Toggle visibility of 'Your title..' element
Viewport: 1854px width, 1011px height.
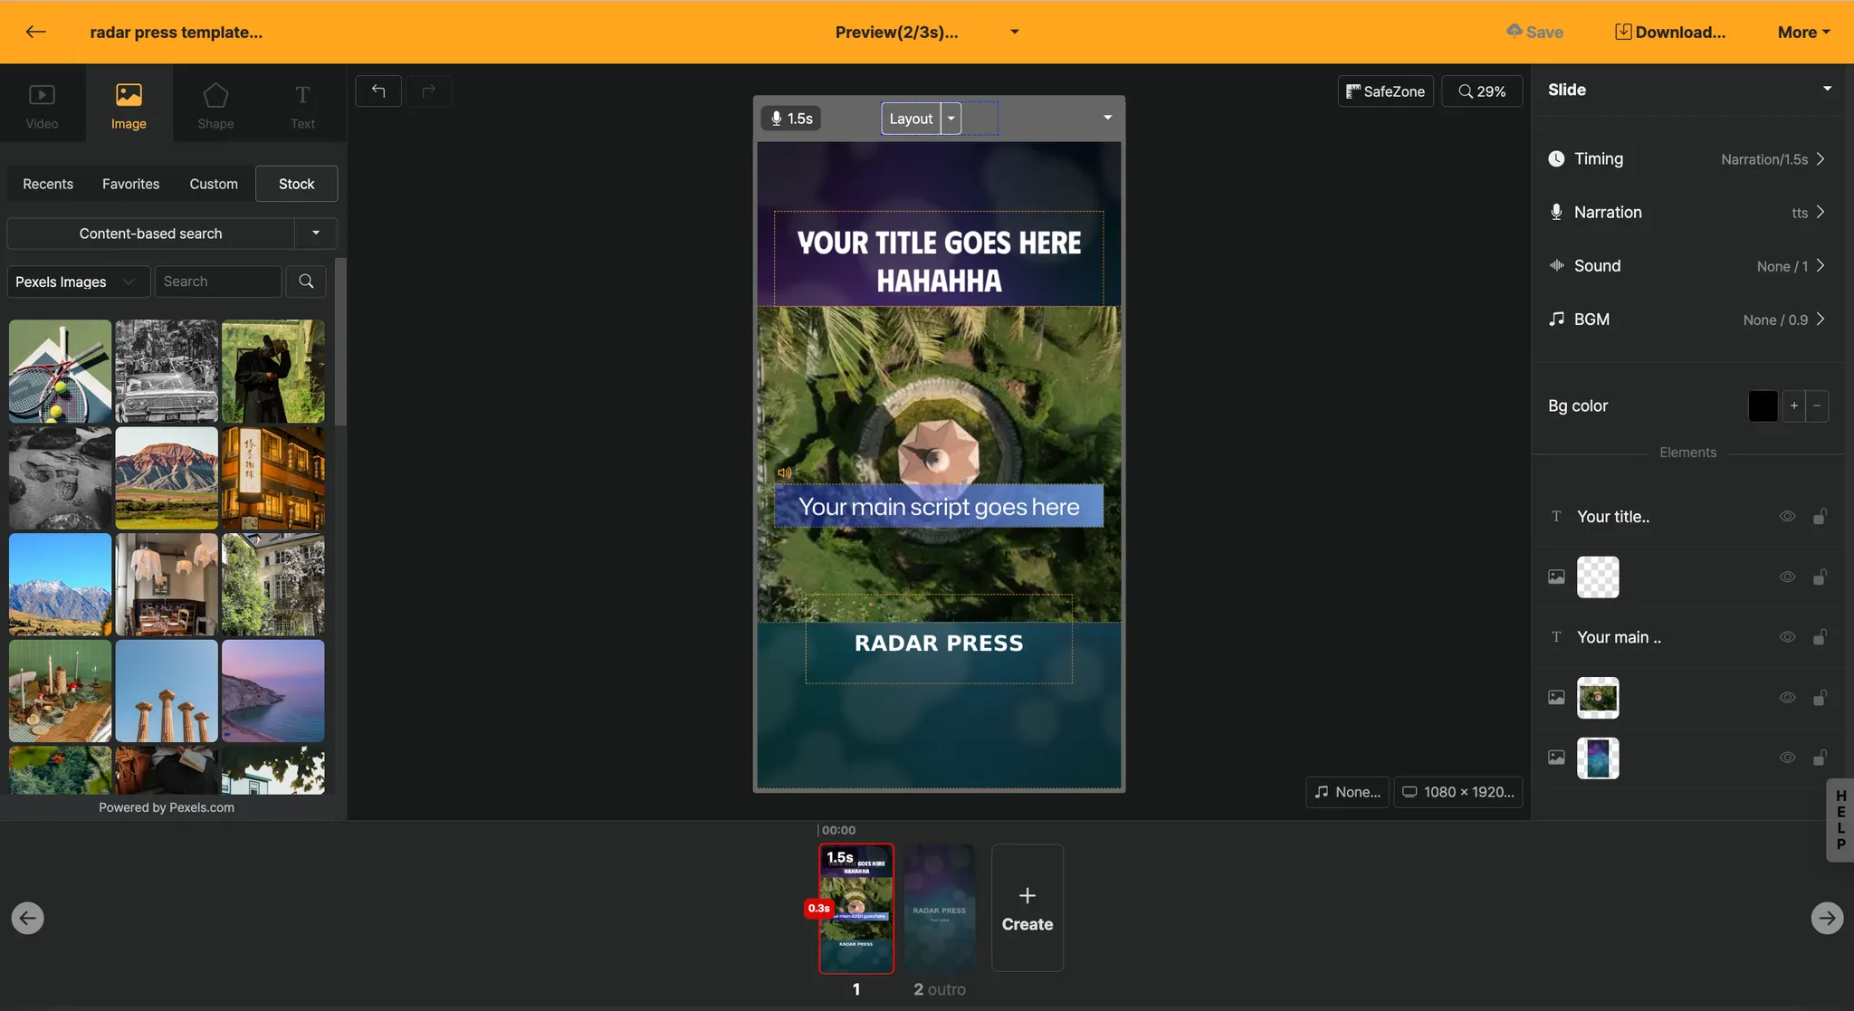click(1787, 517)
